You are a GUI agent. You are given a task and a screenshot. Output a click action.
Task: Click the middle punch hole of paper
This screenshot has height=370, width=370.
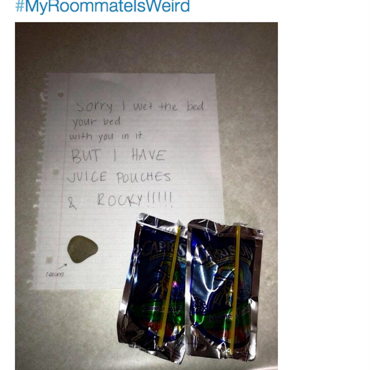coord(55,172)
